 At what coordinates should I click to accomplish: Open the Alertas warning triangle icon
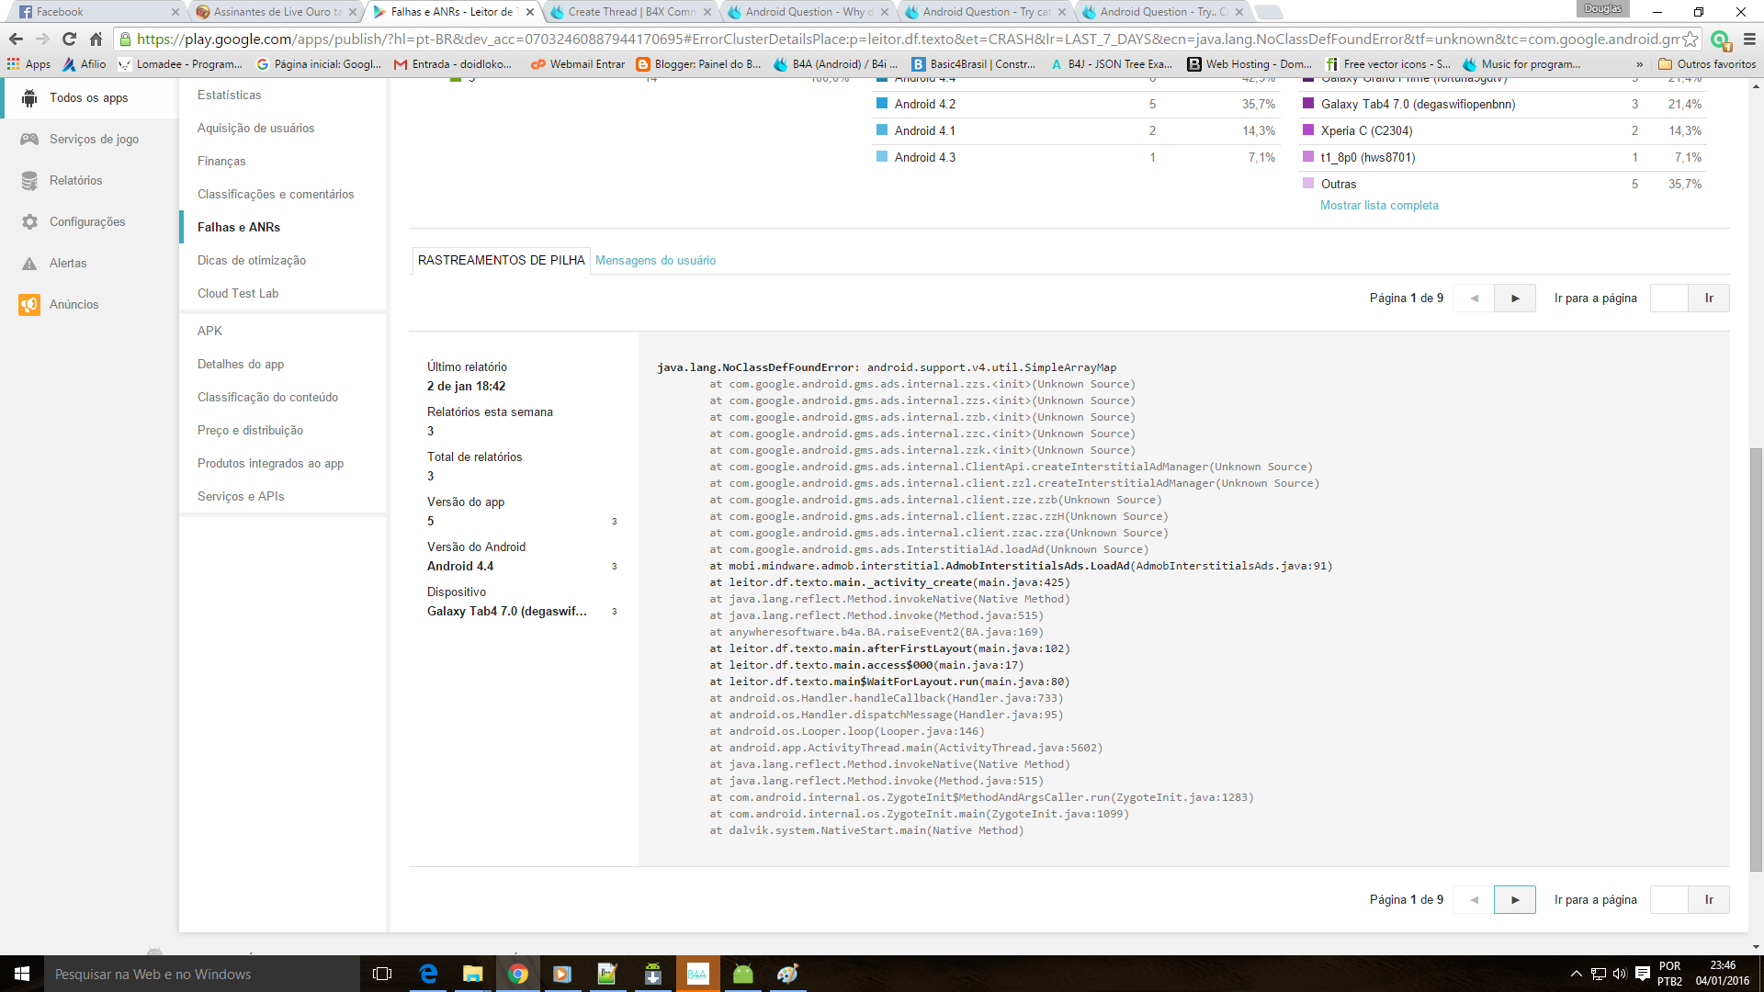pos(29,264)
